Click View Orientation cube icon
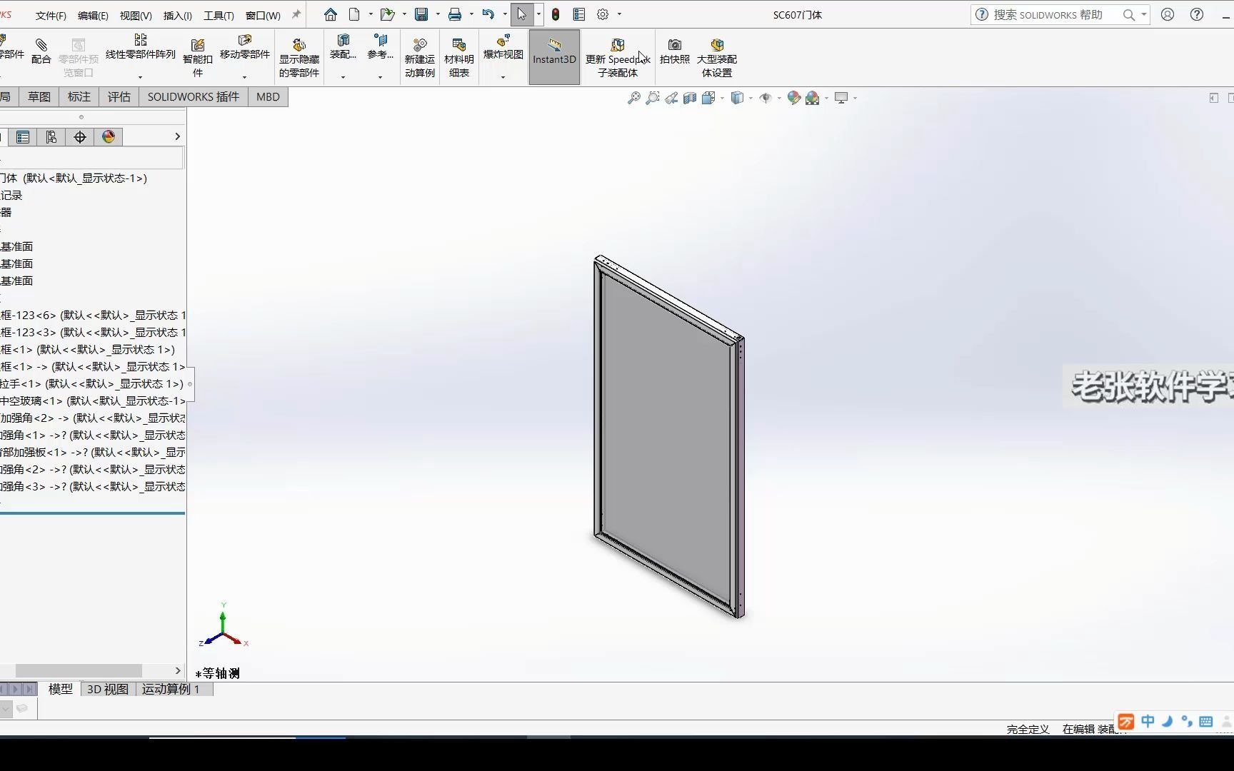 pyautogui.click(x=708, y=98)
